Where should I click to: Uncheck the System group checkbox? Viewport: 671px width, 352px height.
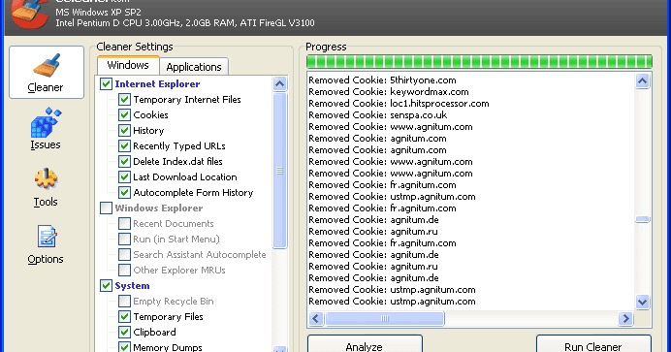pos(106,286)
